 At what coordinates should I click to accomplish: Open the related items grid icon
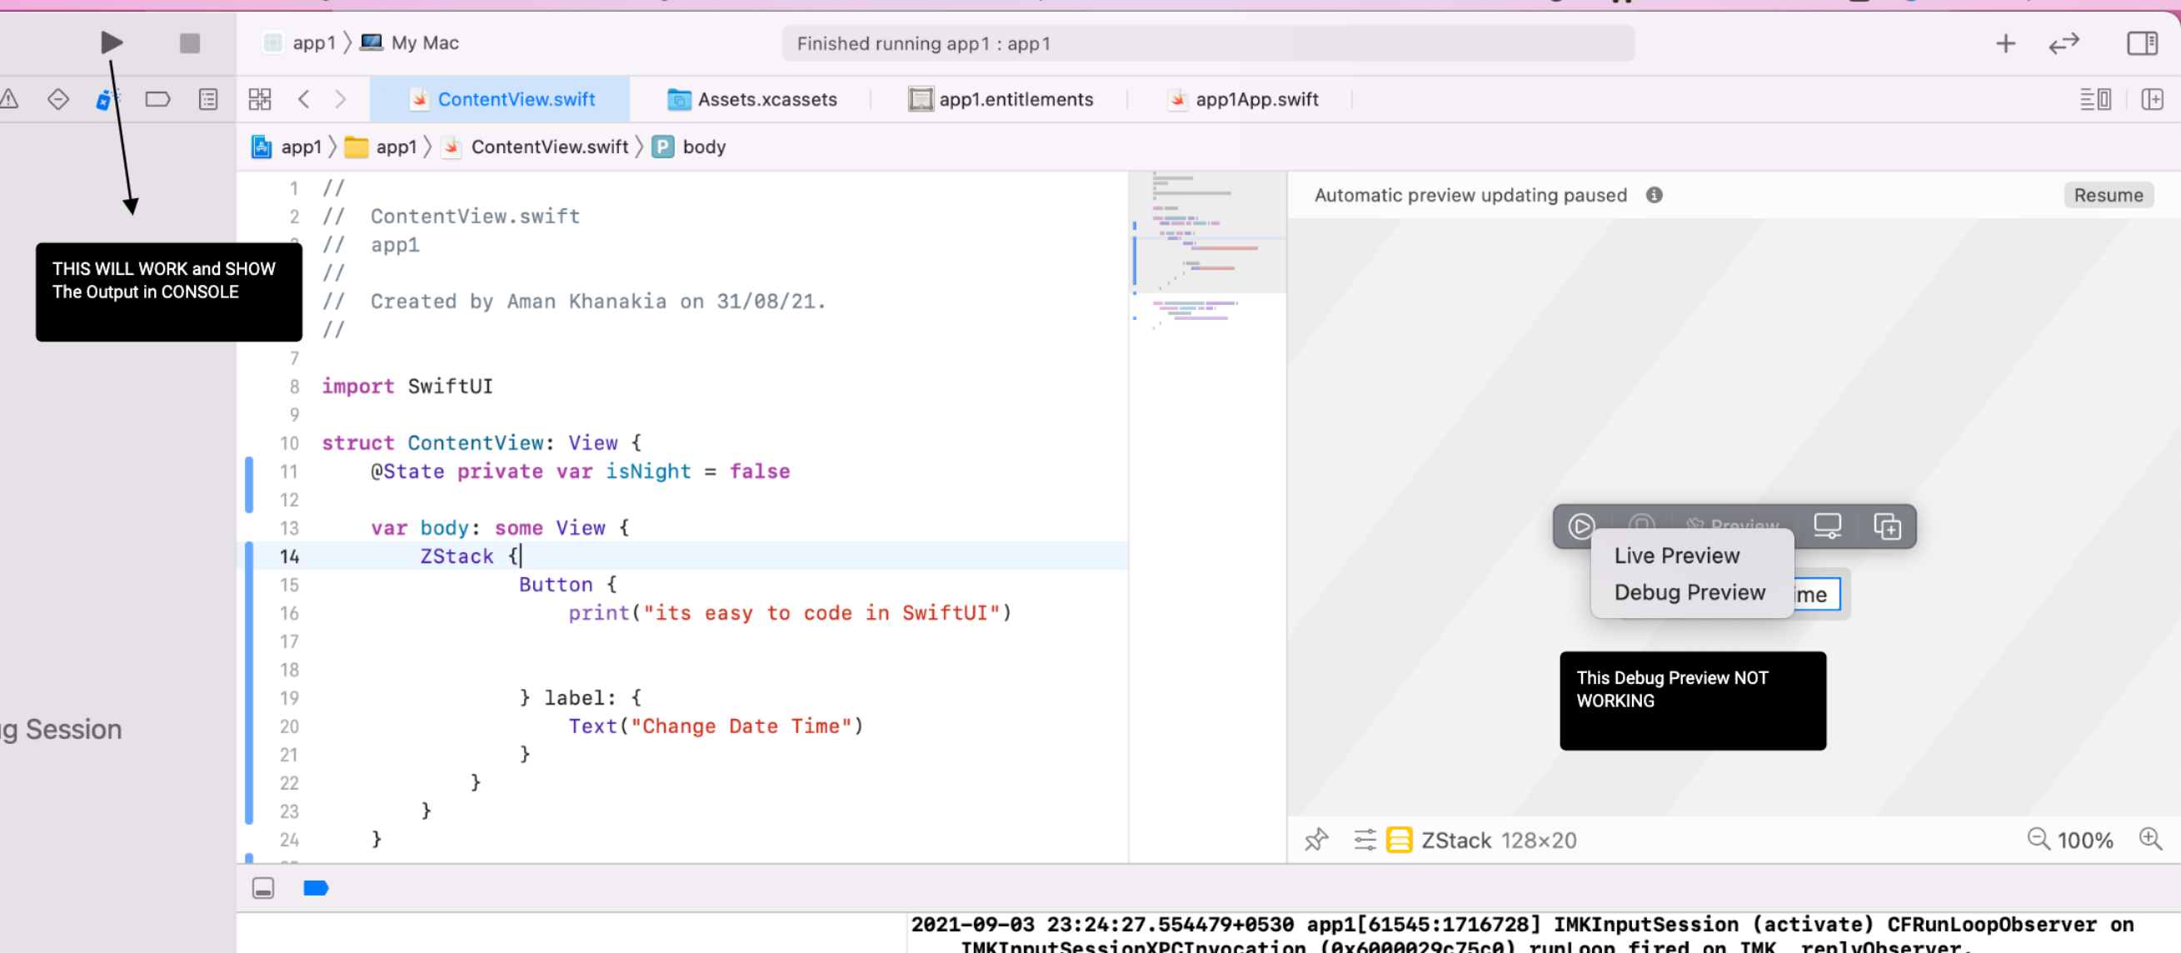pos(260,99)
